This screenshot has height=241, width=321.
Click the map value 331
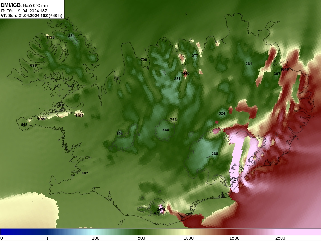tap(71, 36)
